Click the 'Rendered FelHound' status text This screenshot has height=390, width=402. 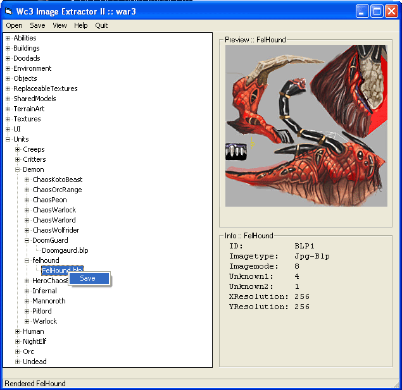35,384
